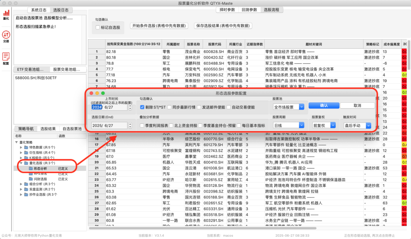Screen dimensions: 411x239
Task: Enable the 同步最新行情 checkbox
Action: [169, 107]
